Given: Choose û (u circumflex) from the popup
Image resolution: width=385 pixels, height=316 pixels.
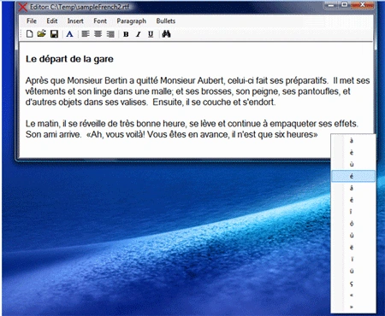Looking at the screenshot, I should [353, 236].
